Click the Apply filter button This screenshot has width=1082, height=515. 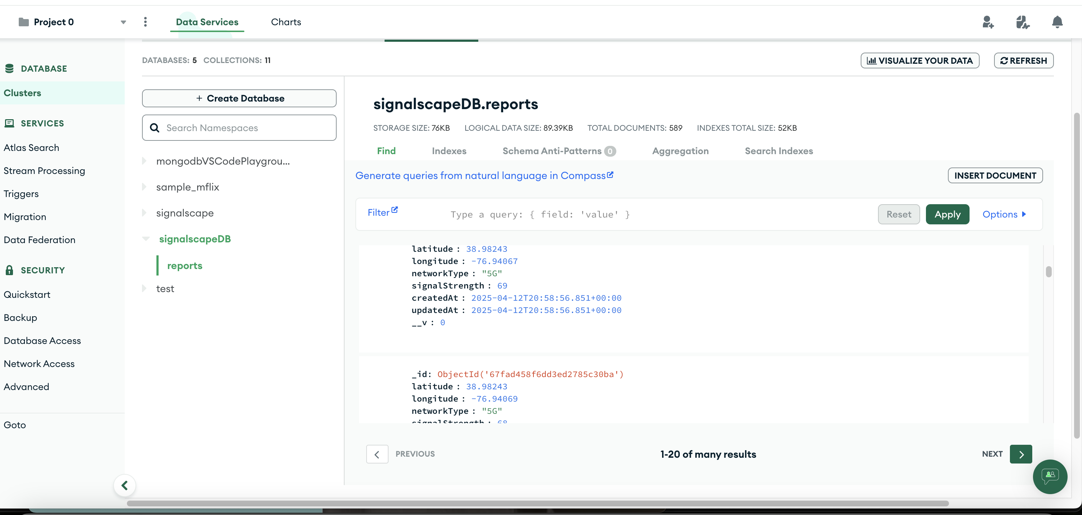(947, 214)
